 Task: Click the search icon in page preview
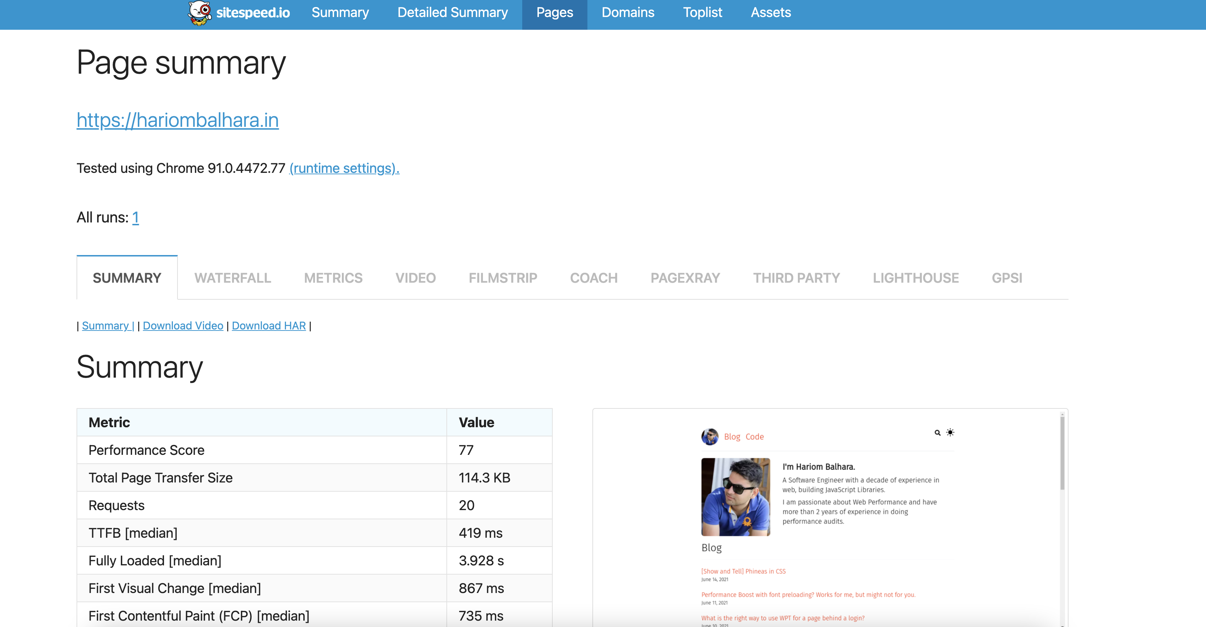(937, 433)
